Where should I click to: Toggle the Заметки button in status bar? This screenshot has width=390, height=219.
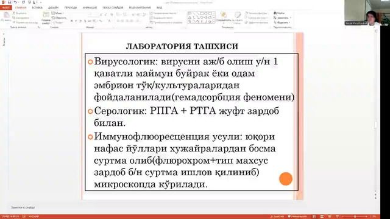(x=277, y=217)
